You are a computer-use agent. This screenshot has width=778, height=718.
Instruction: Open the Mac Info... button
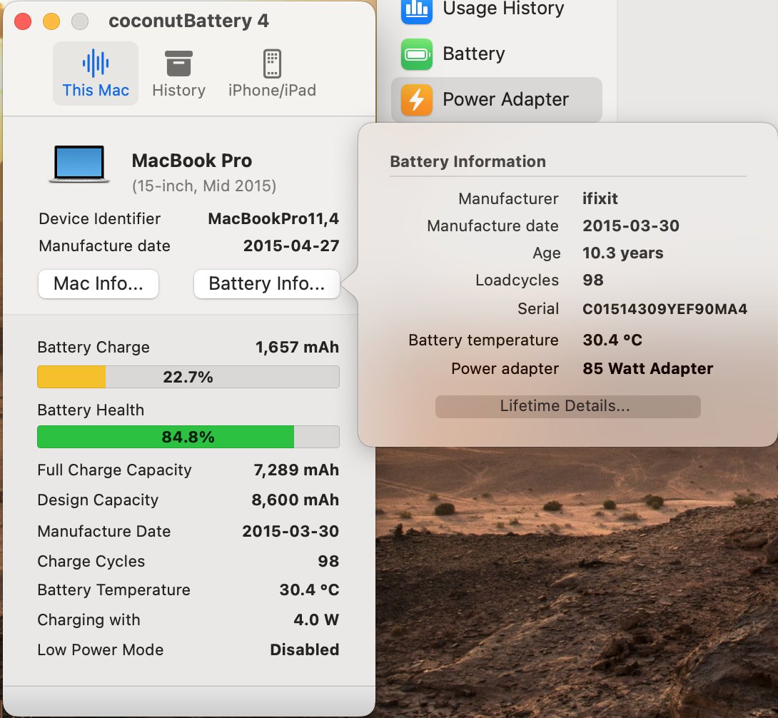click(x=98, y=284)
